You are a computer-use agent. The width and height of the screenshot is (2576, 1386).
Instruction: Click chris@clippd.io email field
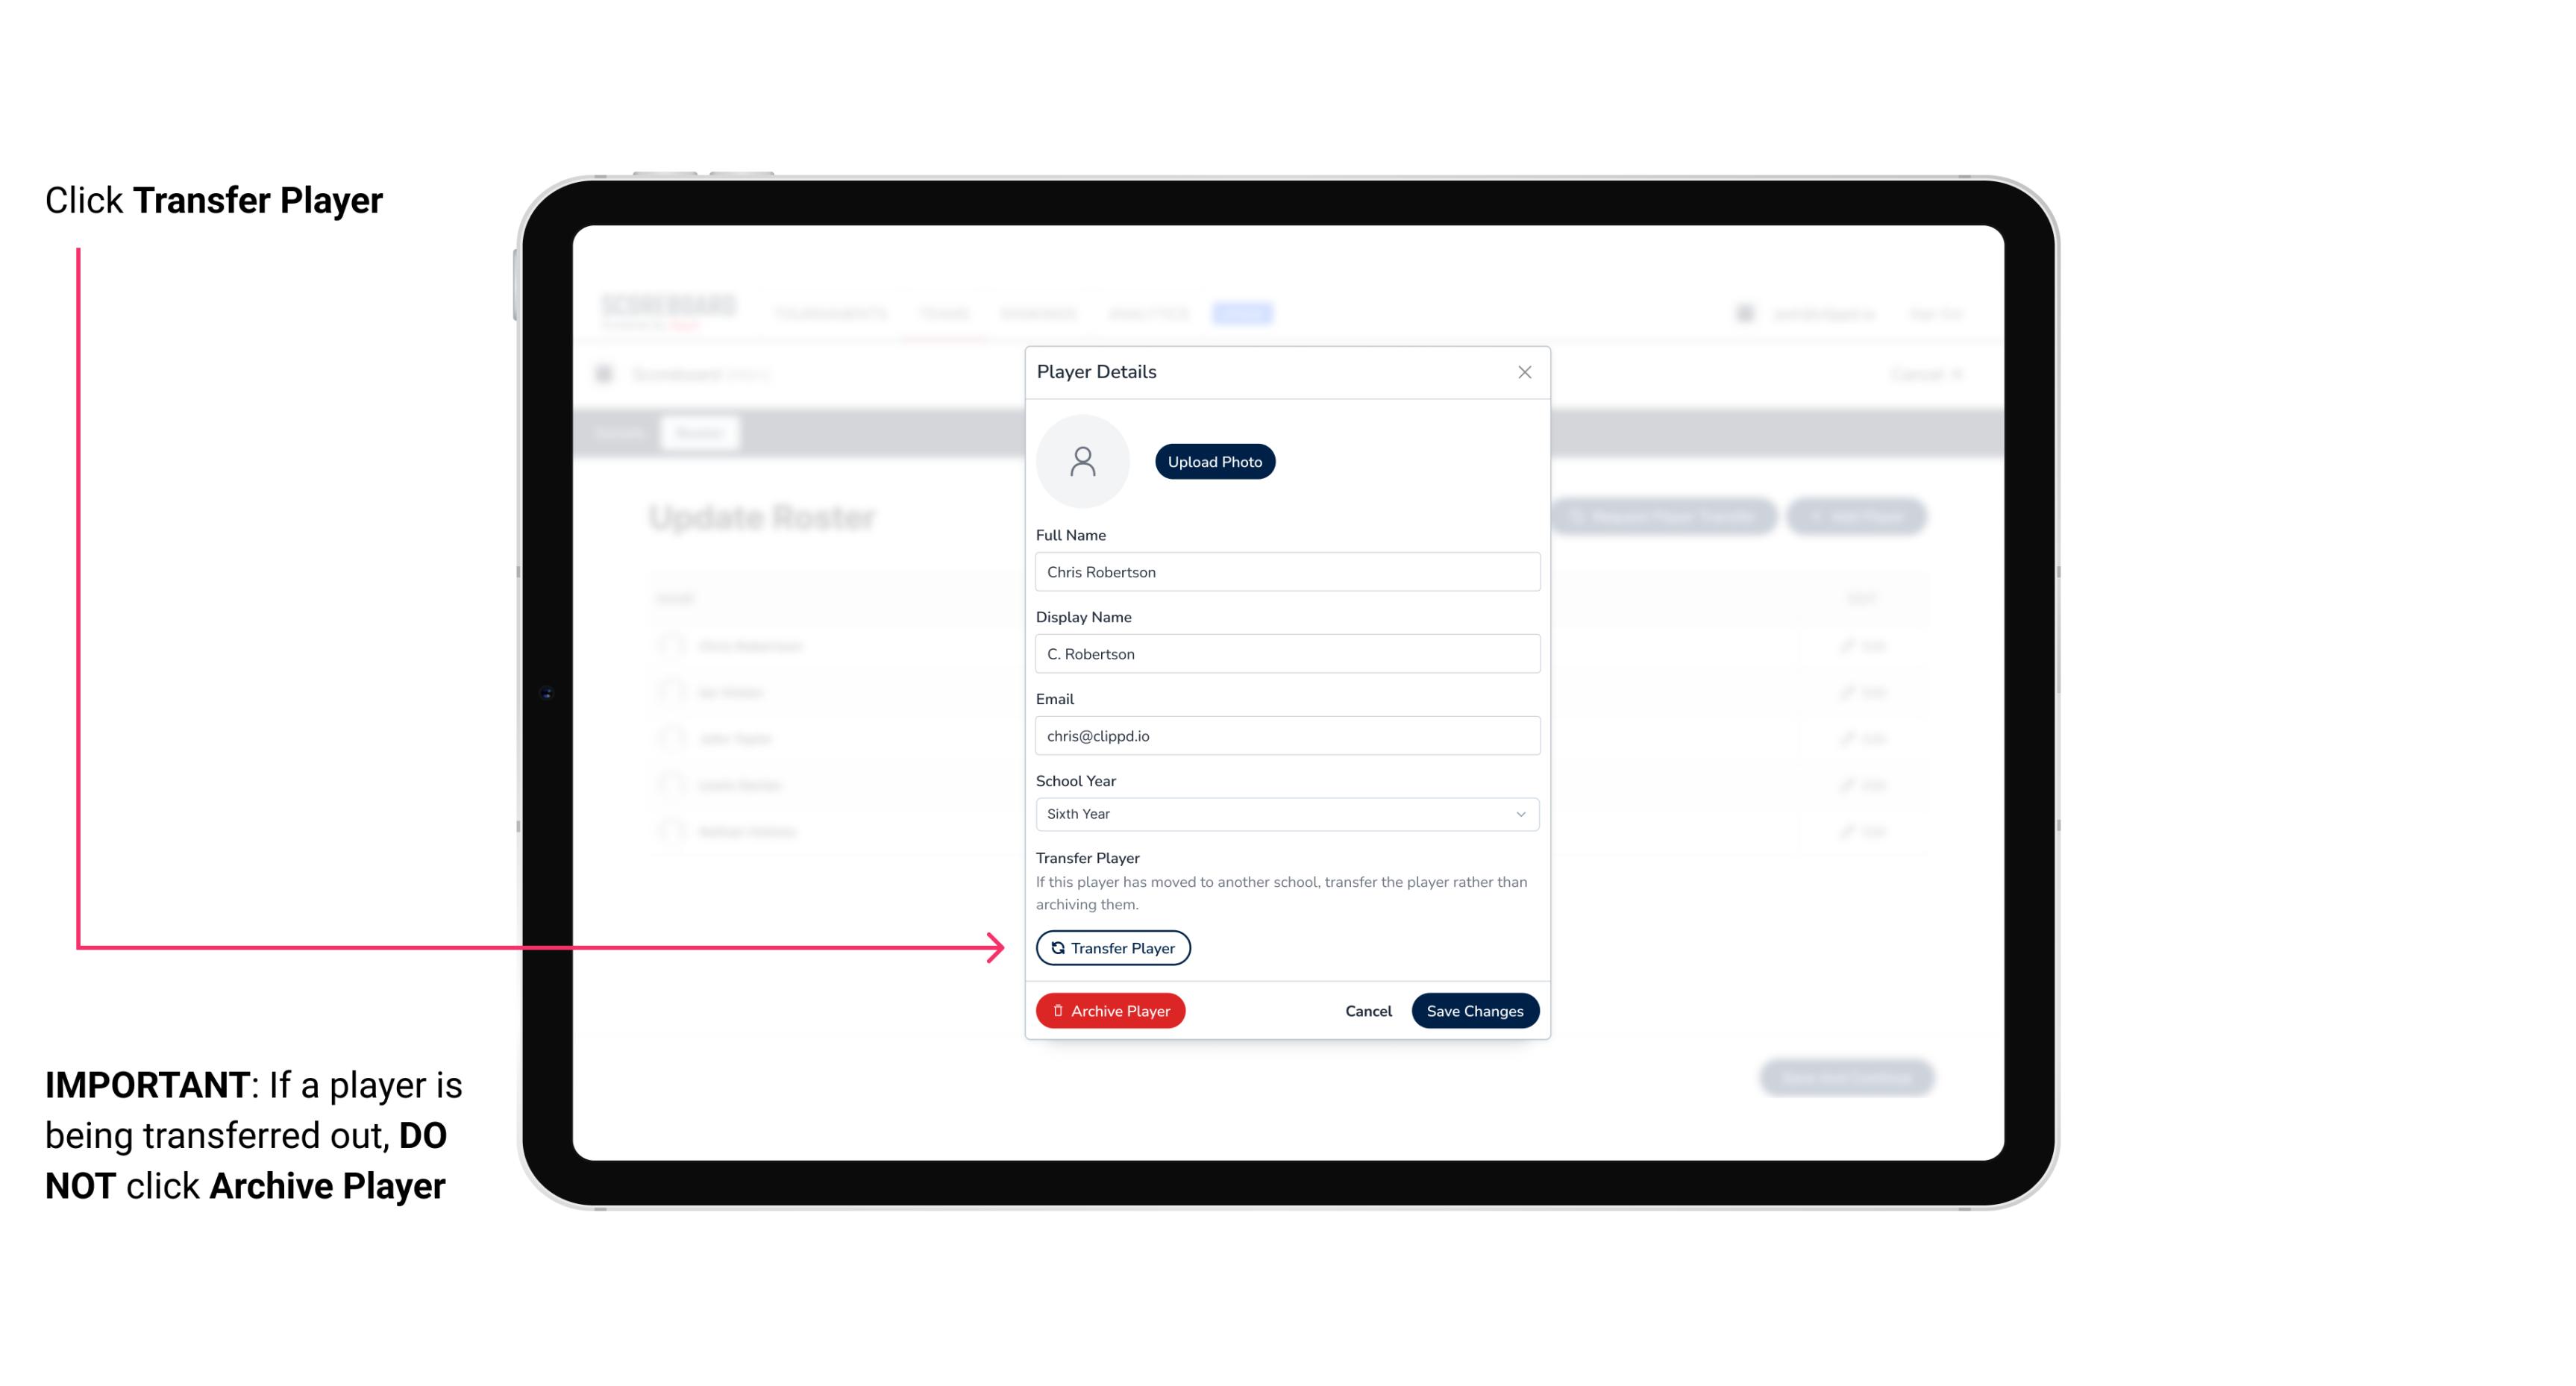pos(1287,734)
